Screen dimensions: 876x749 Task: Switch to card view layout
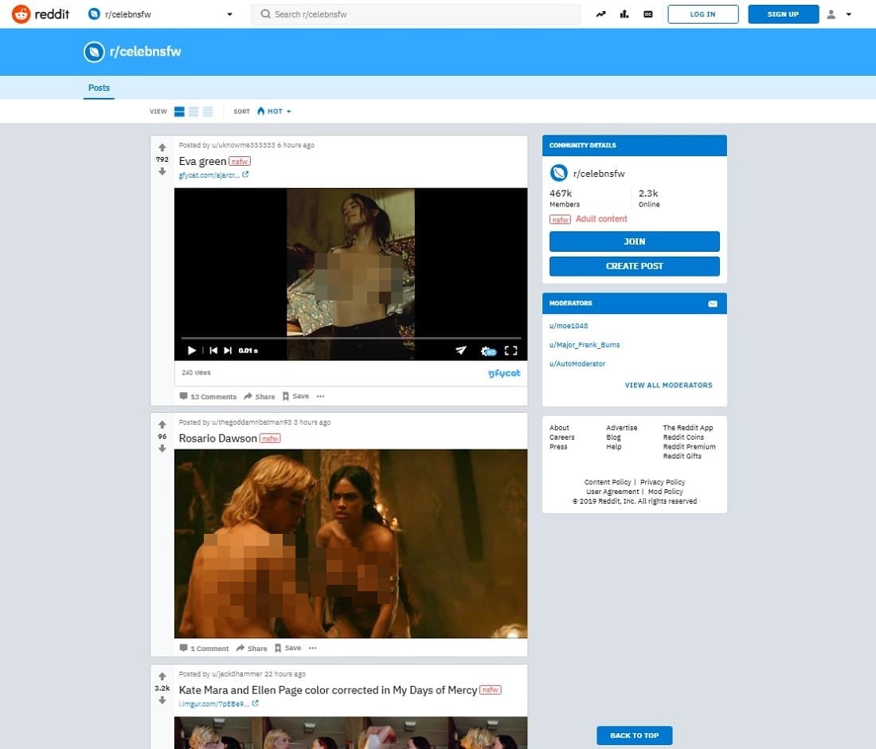click(x=180, y=112)
